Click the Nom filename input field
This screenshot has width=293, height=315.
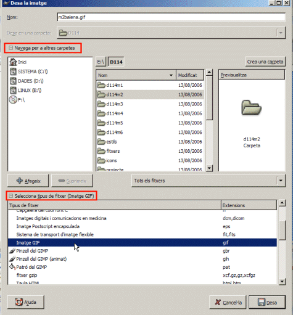(171, 17)
